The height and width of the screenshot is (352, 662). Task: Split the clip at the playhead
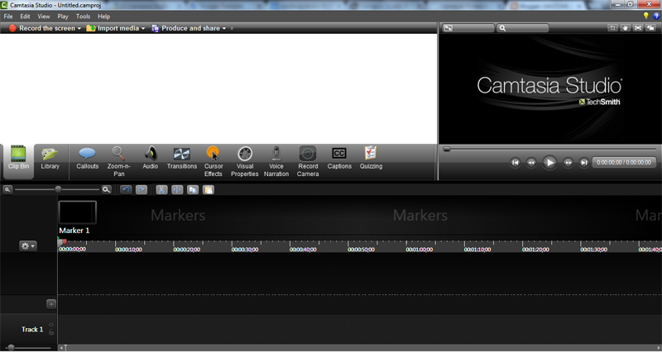[x=177, y=190]
